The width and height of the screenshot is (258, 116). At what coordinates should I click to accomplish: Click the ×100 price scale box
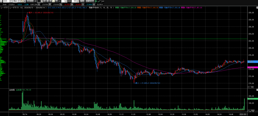click(x=251, y=87)
